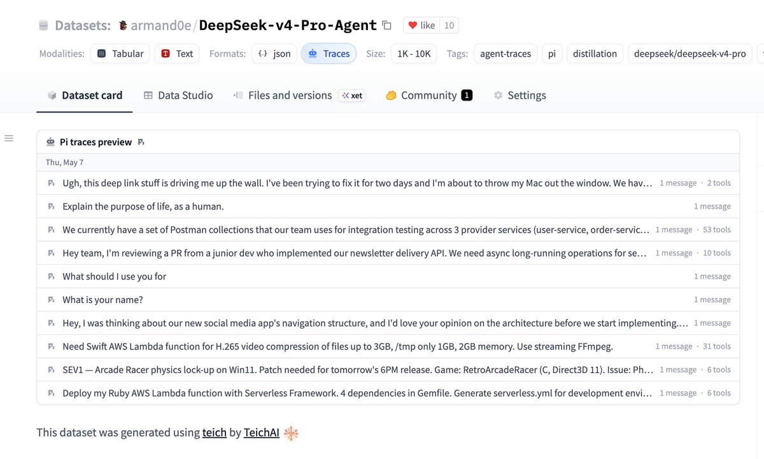Open trace 'What should I use you for'

[x=388, y=276]
